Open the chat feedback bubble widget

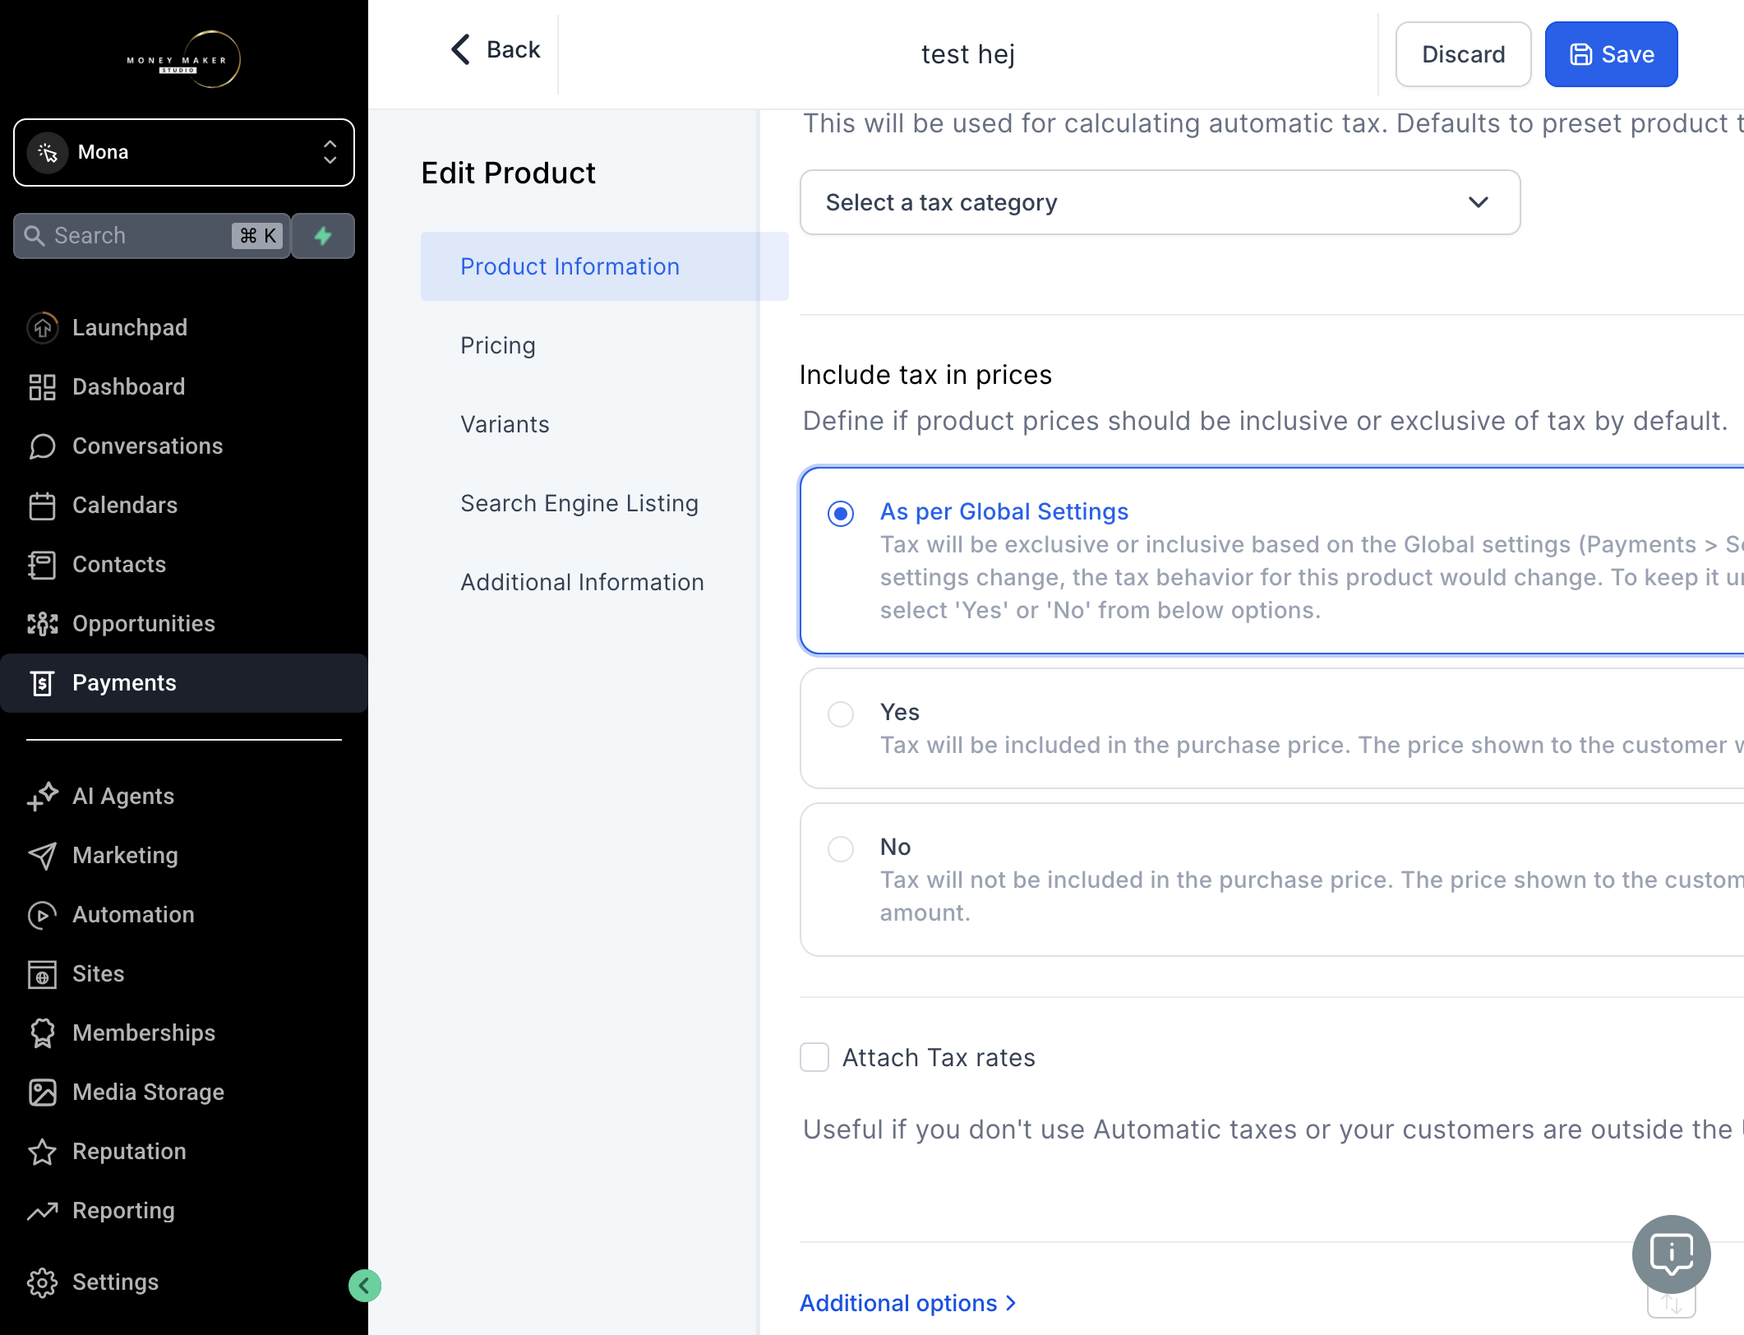click(x=1671, y=1254)
